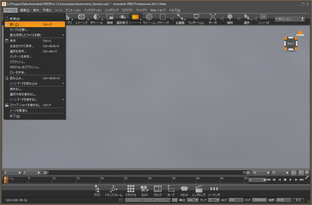Viewport: 312px width, 205px height.
Task: Toggle the CPU raytracing toolbar icon
Action: [x=82, y=17]
